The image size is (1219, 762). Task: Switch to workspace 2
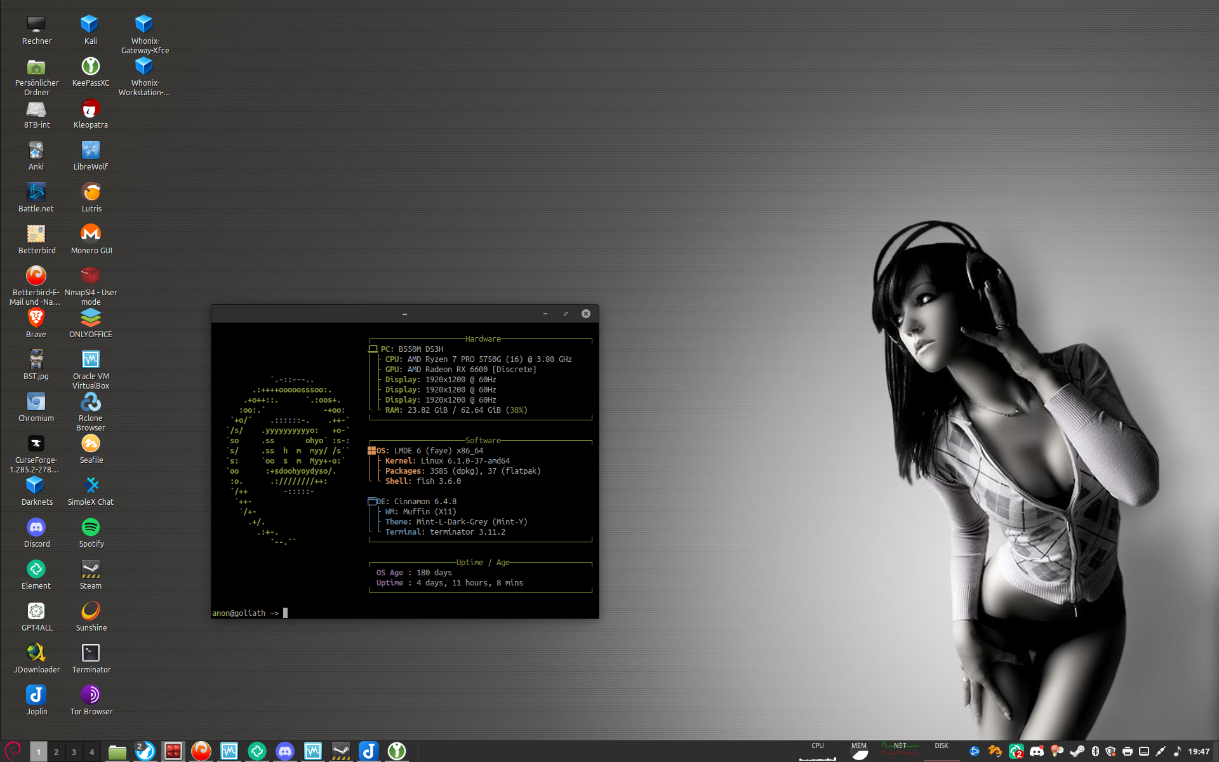pyautogui.click(x=56, y=752)
